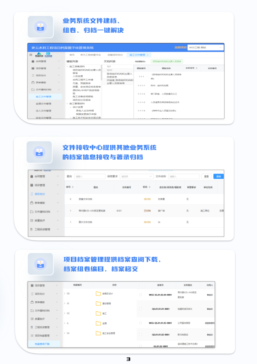Image resolution: width=257 pixels, height=364 pixels.
Task: Click the blue 查询 button
Action: pos(218,176)
